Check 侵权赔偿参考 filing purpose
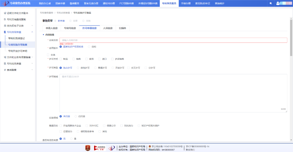Viewport: 293px width, 152px height. point(78,131)
